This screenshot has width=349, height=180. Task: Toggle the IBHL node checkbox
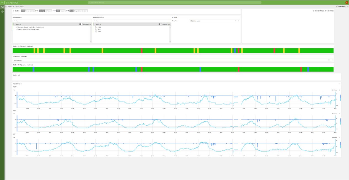tap(96, 29)
